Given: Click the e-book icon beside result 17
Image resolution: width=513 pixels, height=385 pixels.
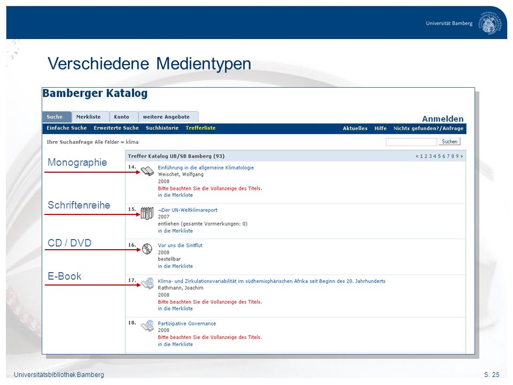Looking at the screenshot, I should 147,283.
